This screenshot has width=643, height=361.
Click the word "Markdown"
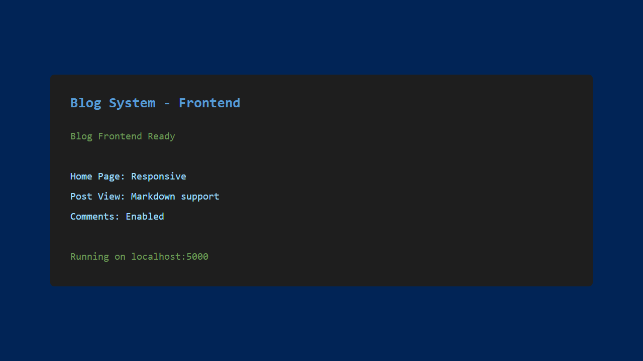click(153, 197)
